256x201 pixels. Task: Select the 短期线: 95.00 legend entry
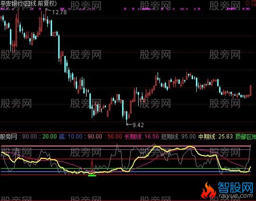tap(178, 137)
